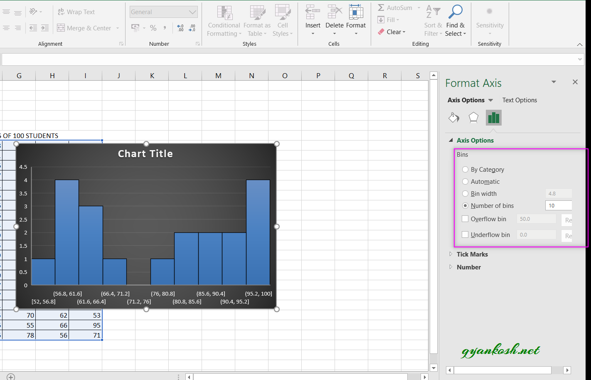This screenshot has width=591, height=380.
Task: Click the Percent Style icon
Action: tap(153, 28)
